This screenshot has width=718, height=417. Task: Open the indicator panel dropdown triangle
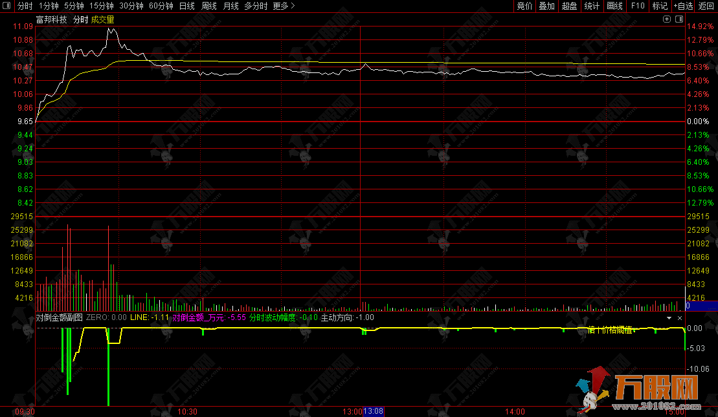[x=669, y=318]
